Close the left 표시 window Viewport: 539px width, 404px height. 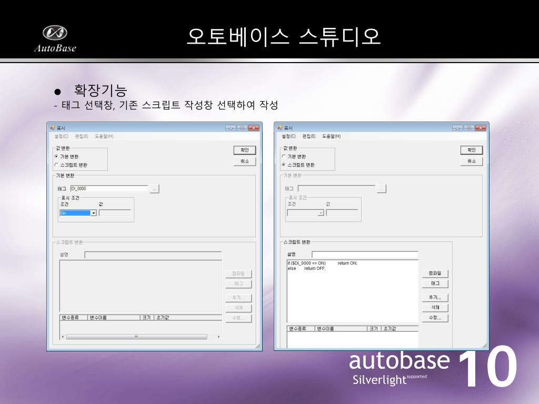pyautogui.click(x=254, y=128)
